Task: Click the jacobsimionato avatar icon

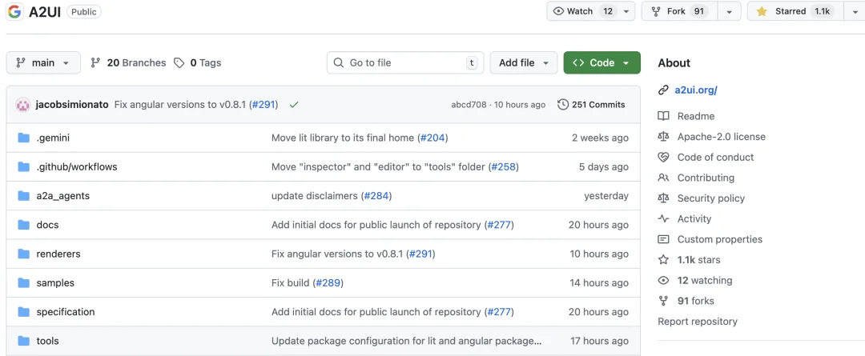Action: coord(23,105)
